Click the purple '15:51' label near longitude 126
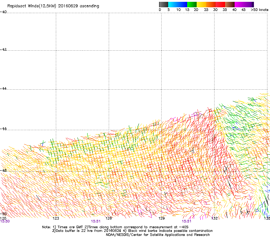The height and width of the screenshot is (237, 270). [96, 221]
